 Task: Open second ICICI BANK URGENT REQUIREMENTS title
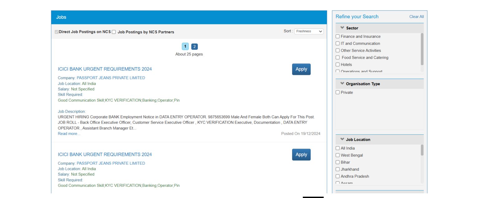pyautogui.click(x=105, y=154)
